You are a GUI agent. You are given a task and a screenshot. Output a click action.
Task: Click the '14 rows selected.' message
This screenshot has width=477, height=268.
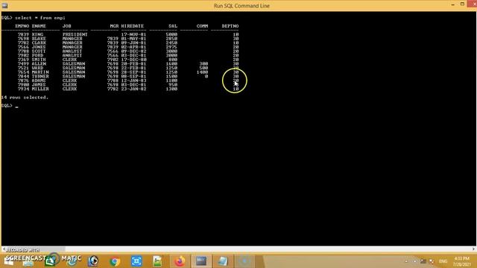(x=25, y=98)
